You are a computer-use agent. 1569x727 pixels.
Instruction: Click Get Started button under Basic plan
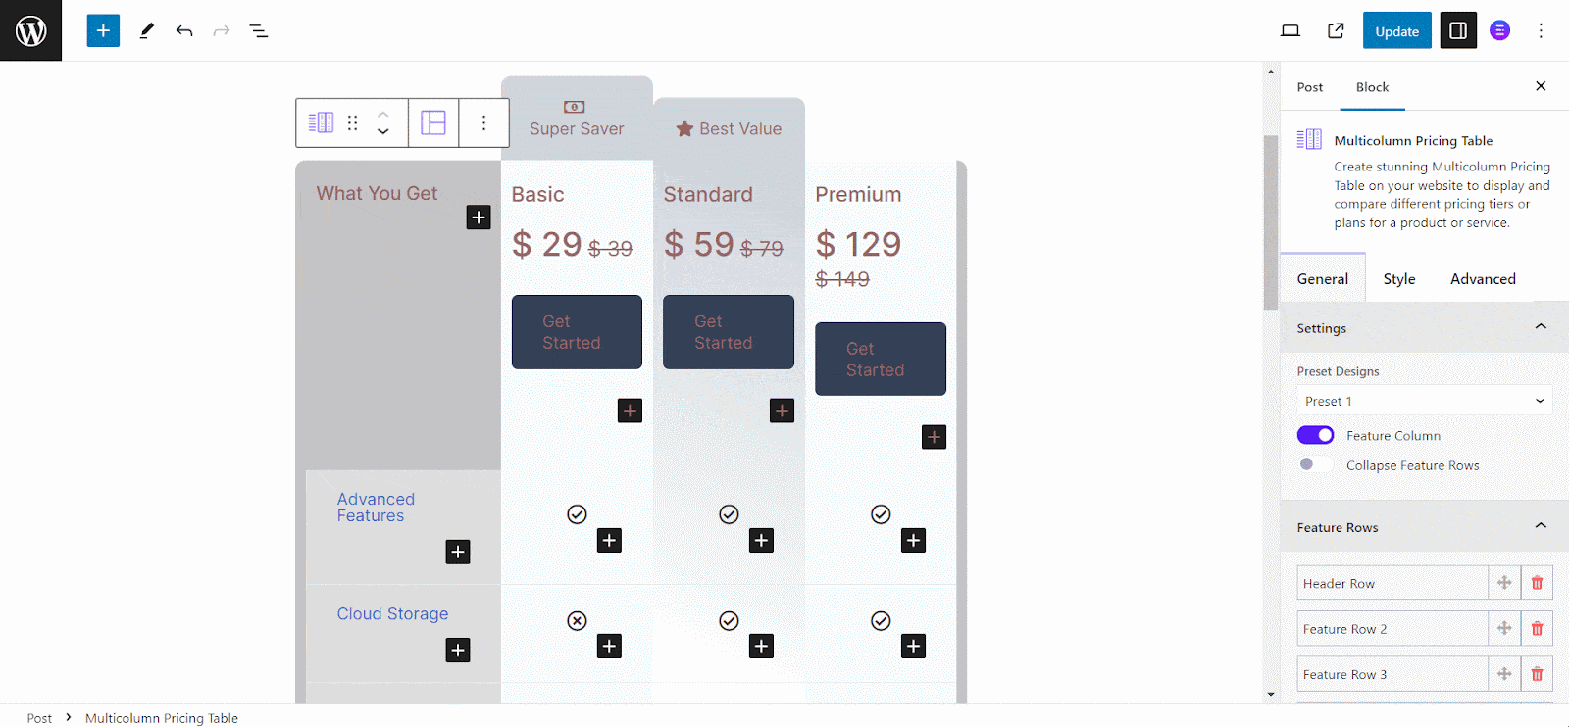pos(577,332)
